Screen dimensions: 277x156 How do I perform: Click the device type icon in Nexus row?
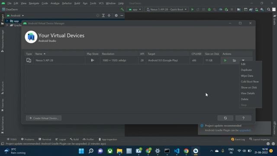point(29,60)
